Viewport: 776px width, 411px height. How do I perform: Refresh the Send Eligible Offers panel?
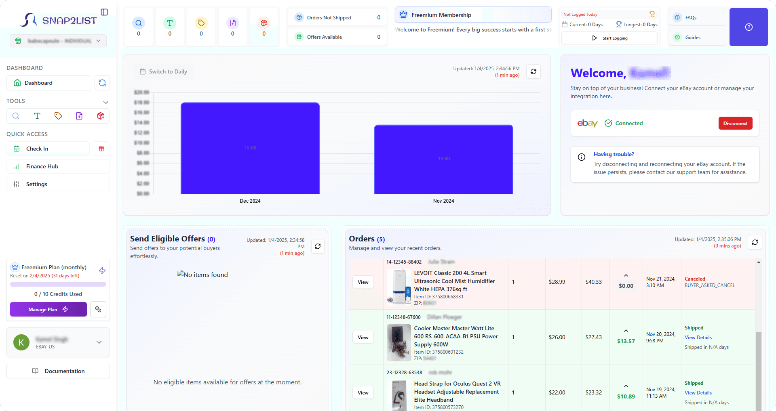(318, 246)
